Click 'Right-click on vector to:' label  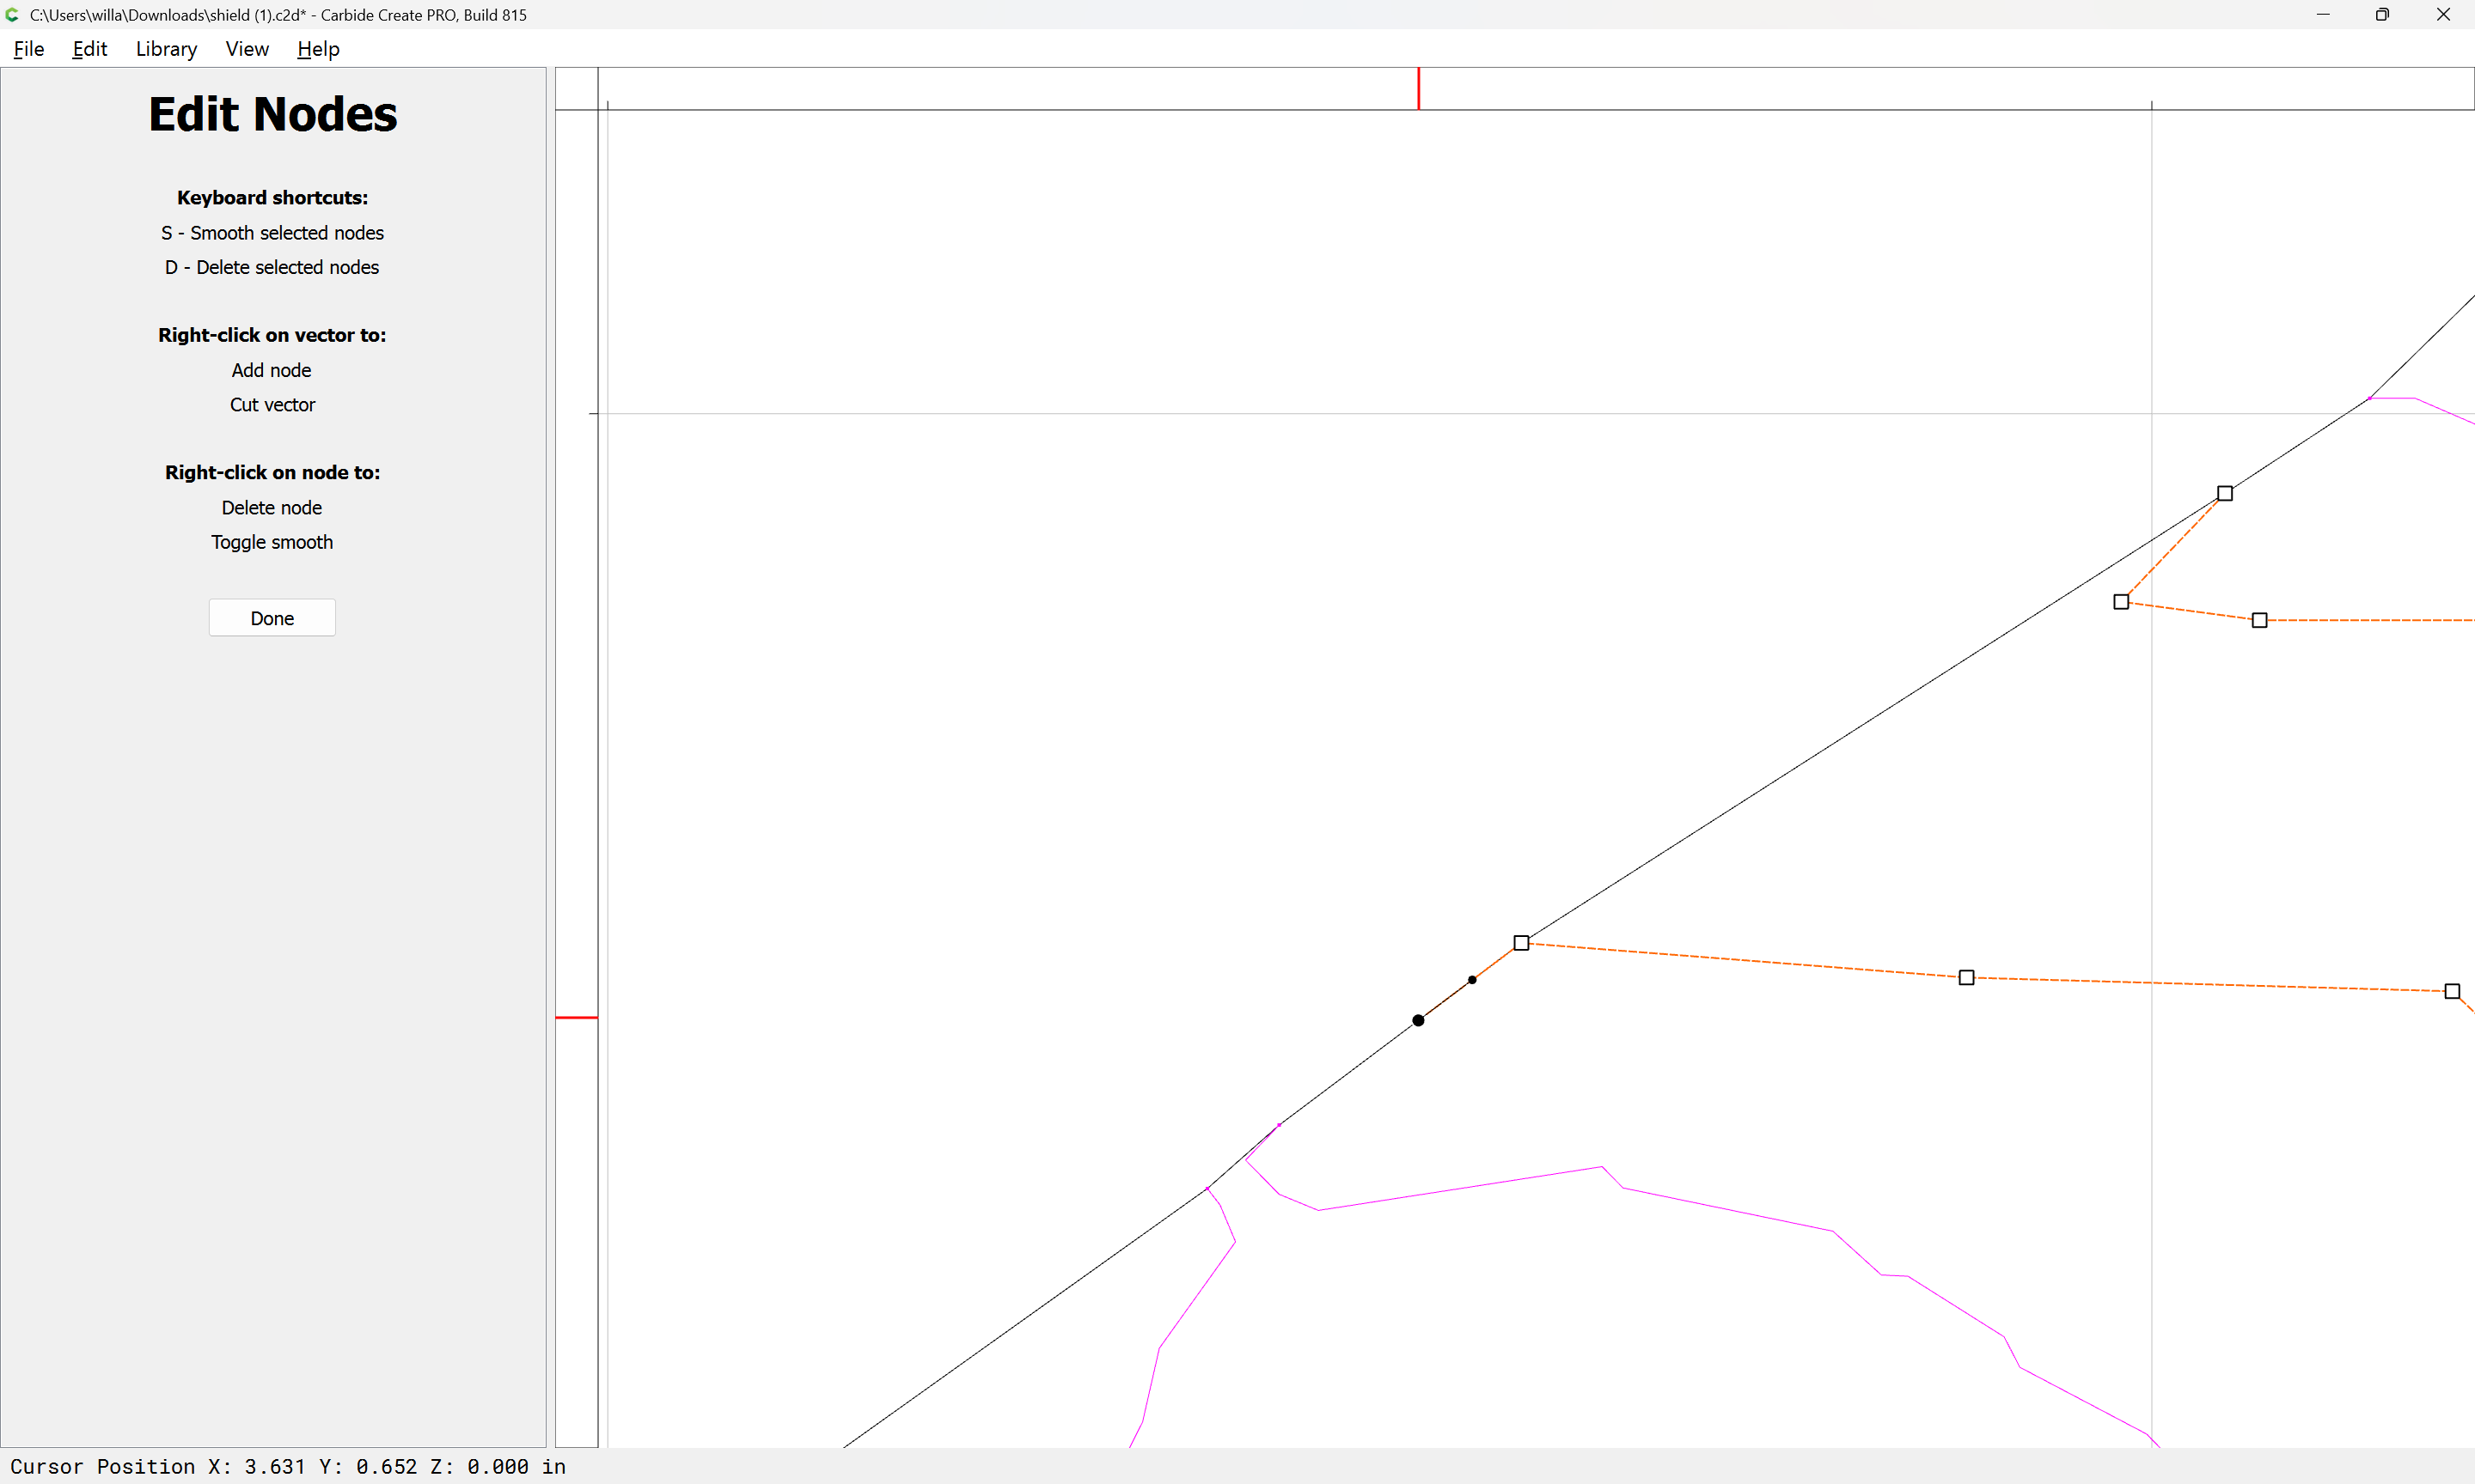click(x=272, y=335)
